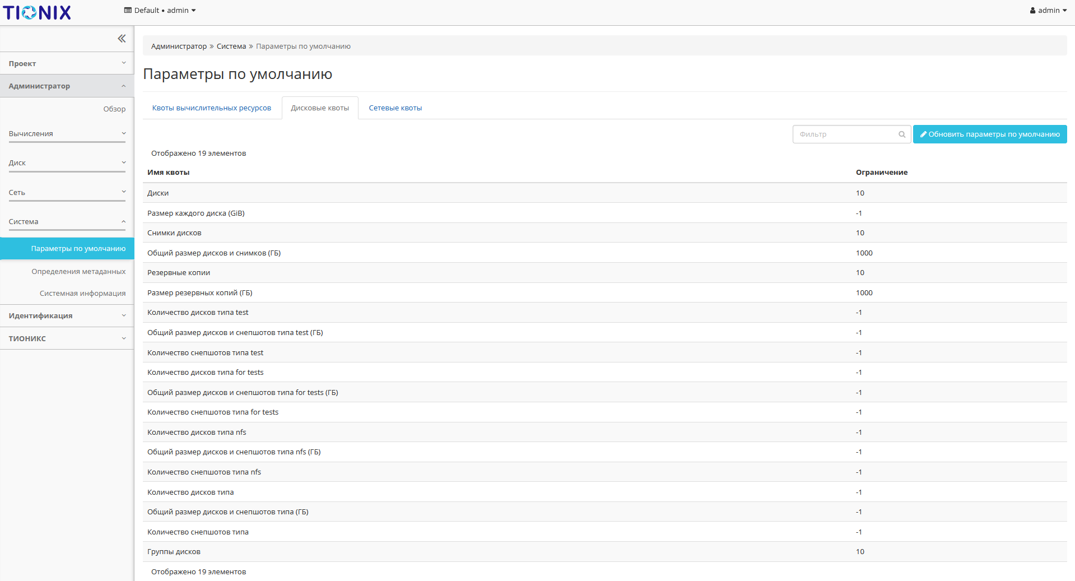The height and width of the screenshot is (581, 1075).
Task: Open Определения метаданных in the sidebar
Action: pos(78,272)
